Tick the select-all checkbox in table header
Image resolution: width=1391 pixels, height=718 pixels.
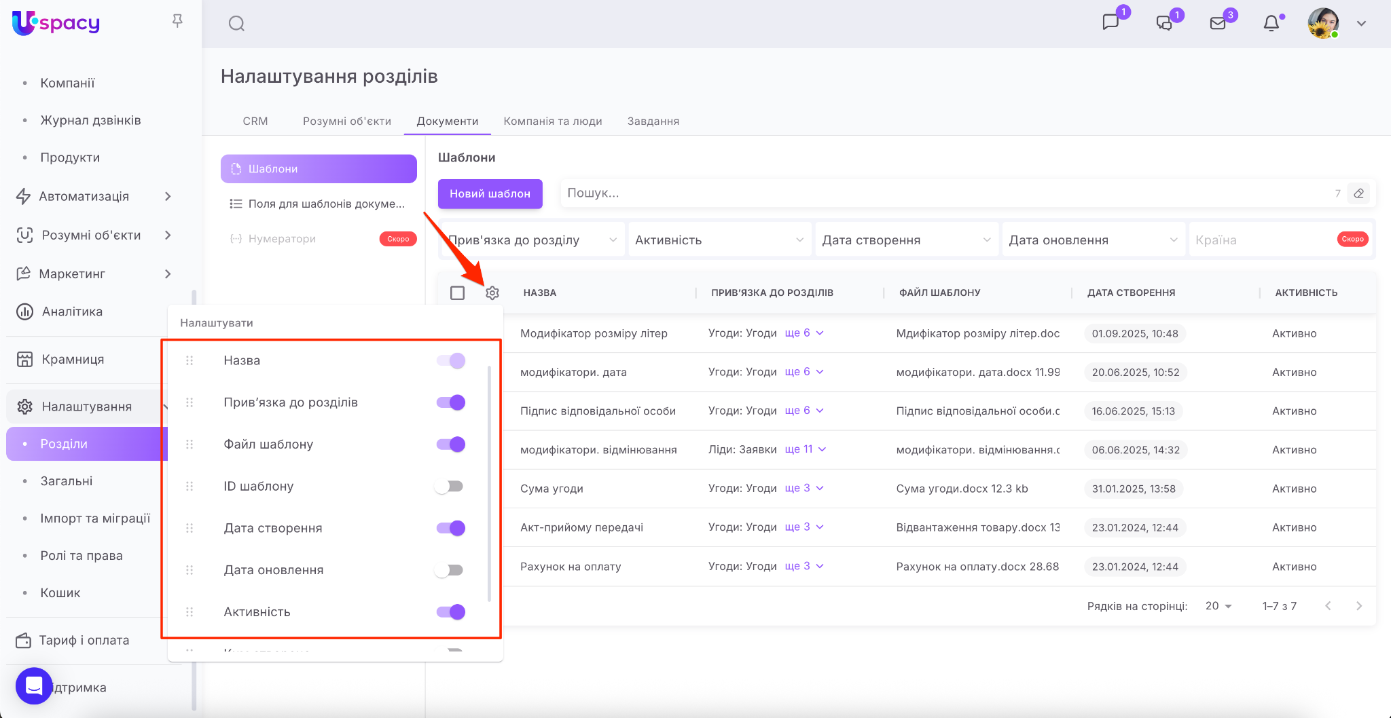tap(458, 292)
